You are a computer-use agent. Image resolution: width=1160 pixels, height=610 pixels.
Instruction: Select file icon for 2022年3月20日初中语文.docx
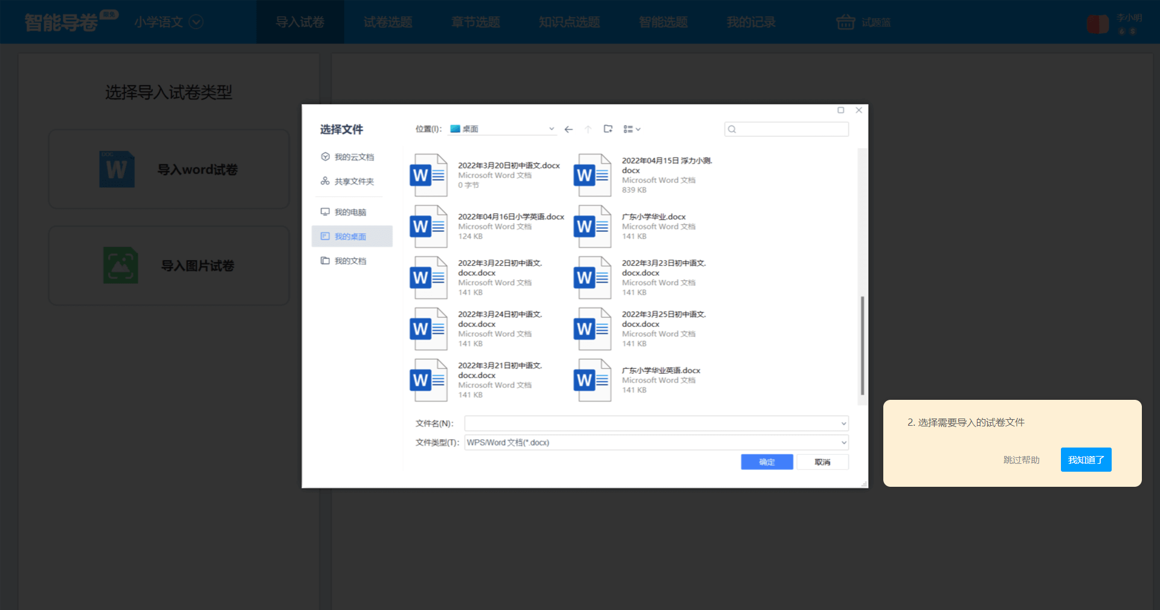[428, 175]
